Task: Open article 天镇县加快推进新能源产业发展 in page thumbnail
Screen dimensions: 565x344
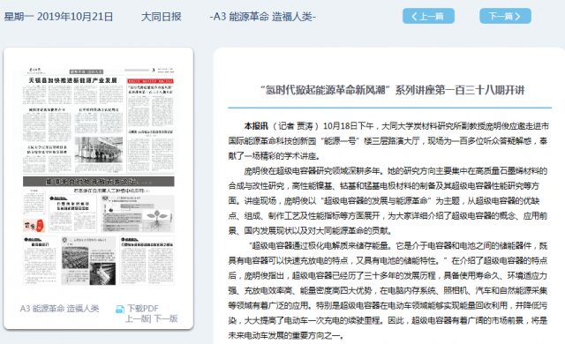Action: [x=72, y=80]
